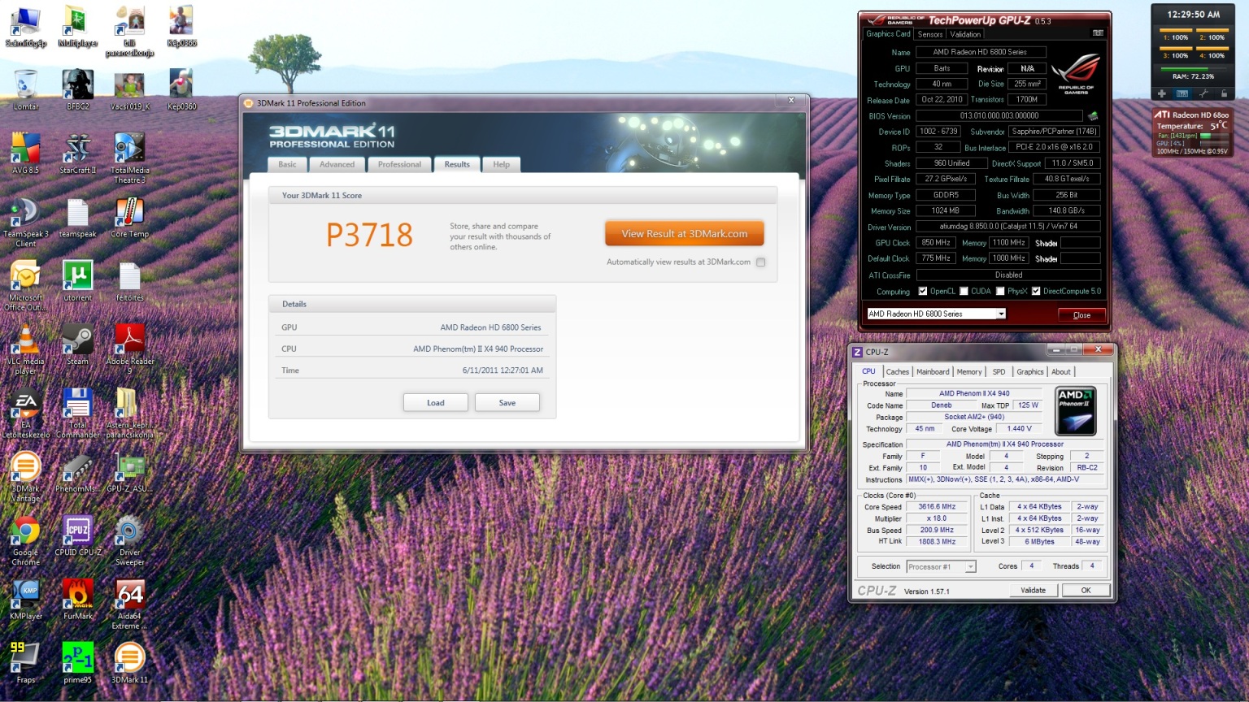Click the gadget plus icon
The height and width of the screenshot is (702, 1249).
click(1162, 93)
